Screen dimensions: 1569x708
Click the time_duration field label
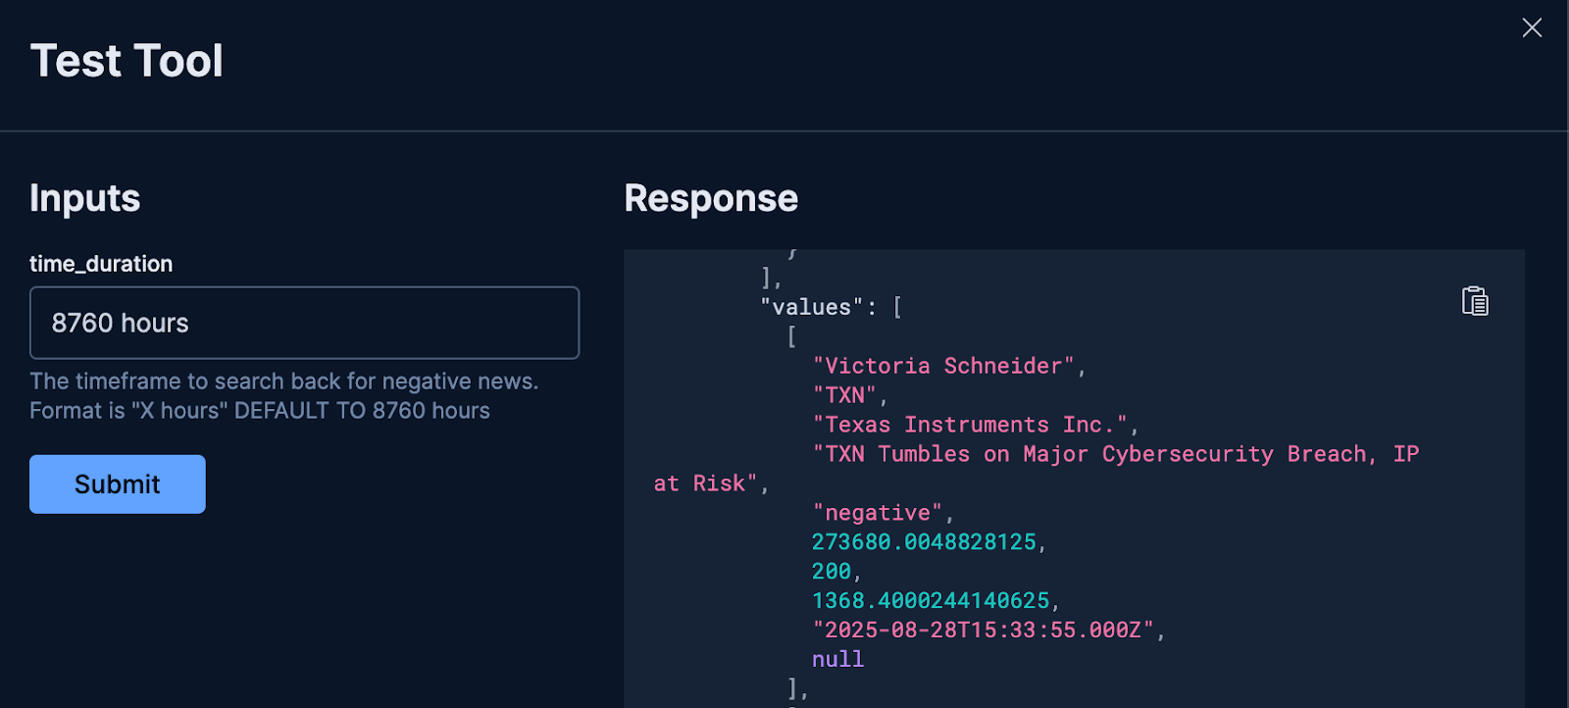pos(101,264)
